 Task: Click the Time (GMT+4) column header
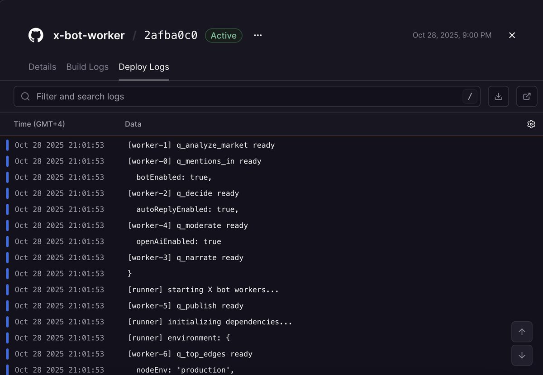[39, 124]
